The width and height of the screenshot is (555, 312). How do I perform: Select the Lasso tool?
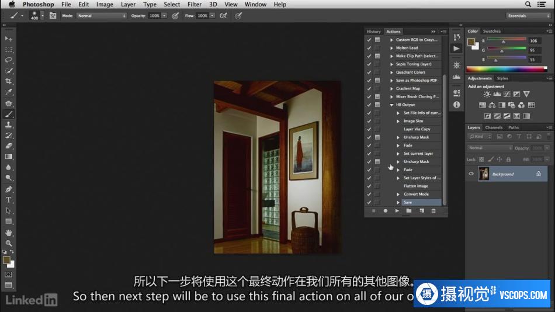click(x=9, y=60)
